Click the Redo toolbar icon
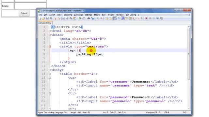Image resolution: width=209 pixels, height=117 pixels. pos(84,18)
